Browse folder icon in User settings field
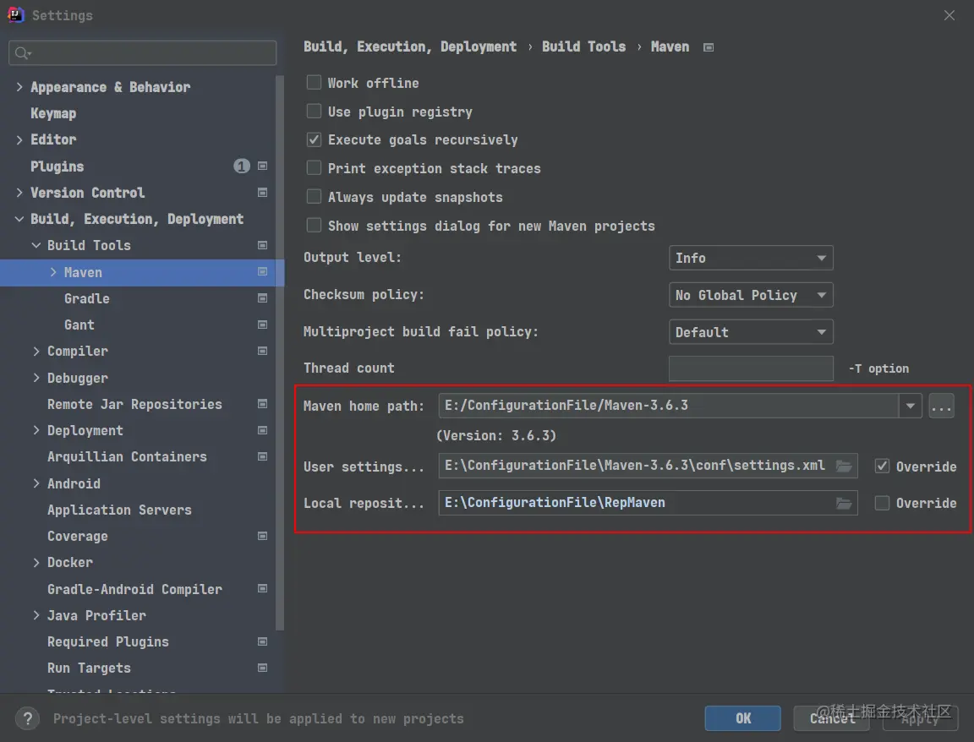974x742 pixels. pos(844,466)
